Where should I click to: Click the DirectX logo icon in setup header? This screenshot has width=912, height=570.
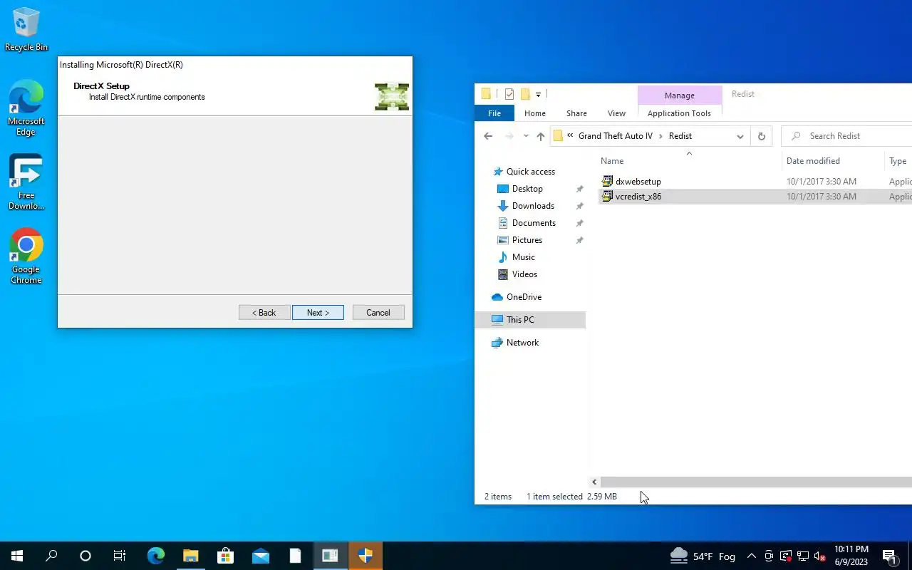point(392,97)
